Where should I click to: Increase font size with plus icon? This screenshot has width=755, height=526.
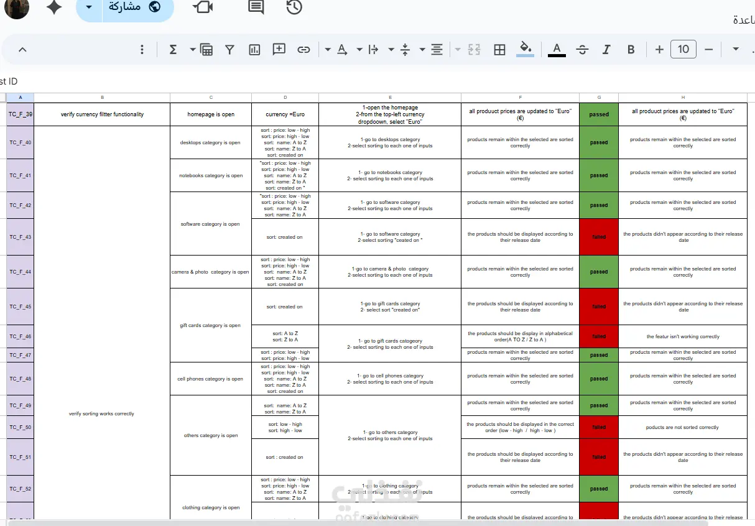(x=659, y=50)
